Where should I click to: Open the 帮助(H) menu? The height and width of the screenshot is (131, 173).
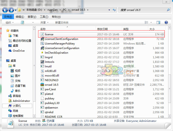pos(56,17)
